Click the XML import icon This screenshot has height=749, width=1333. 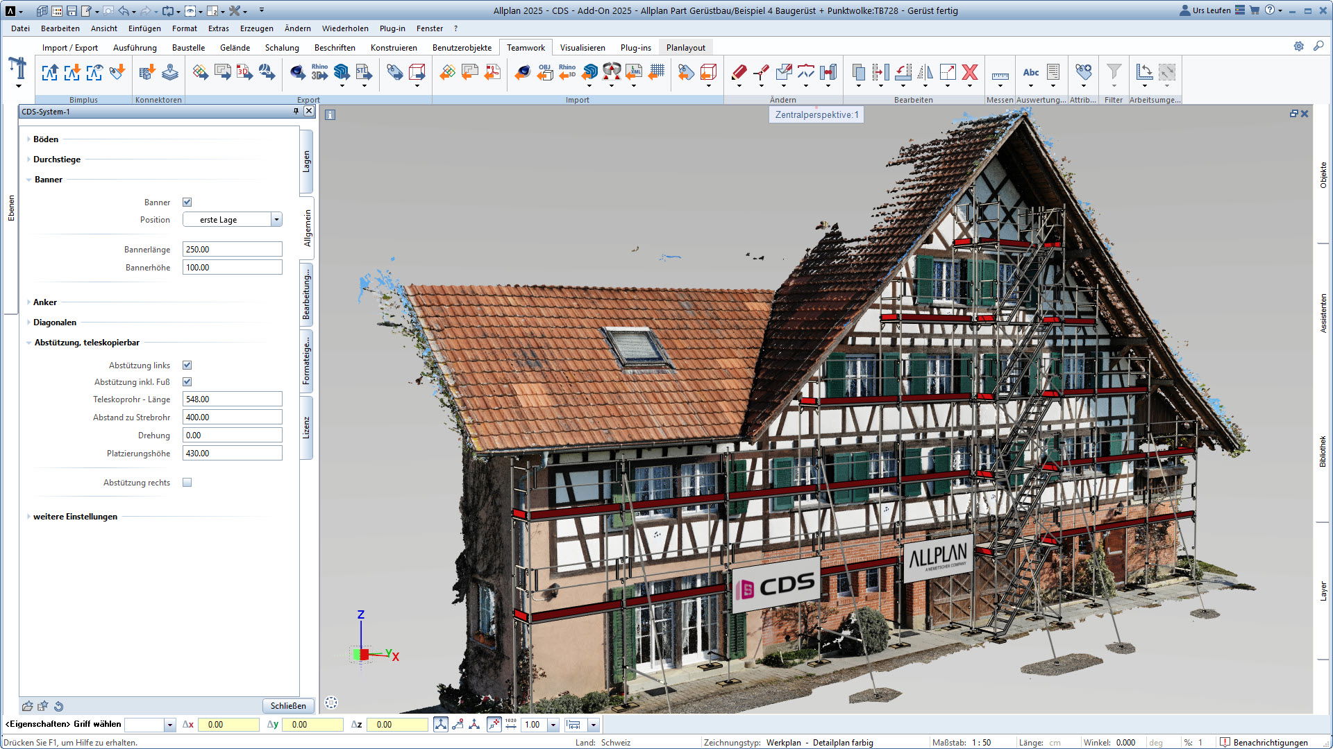pos(634,72)
